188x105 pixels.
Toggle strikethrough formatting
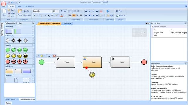tap(45, 15)
